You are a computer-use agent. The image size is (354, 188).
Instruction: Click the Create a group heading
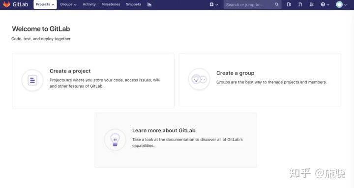(x=235, y=73)
